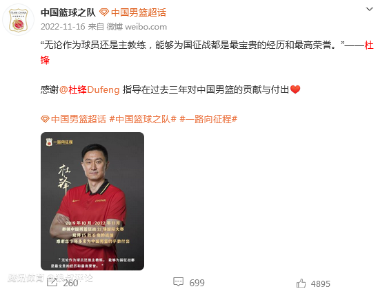Click 微博 weibo.com source link
The width and height of the screenshot is (378, 289).
pos(137,26)
